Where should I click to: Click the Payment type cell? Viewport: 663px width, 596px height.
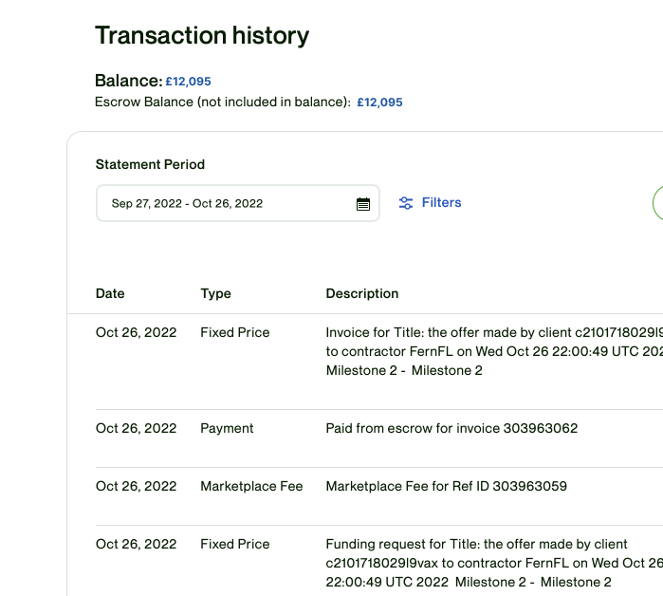227,428
